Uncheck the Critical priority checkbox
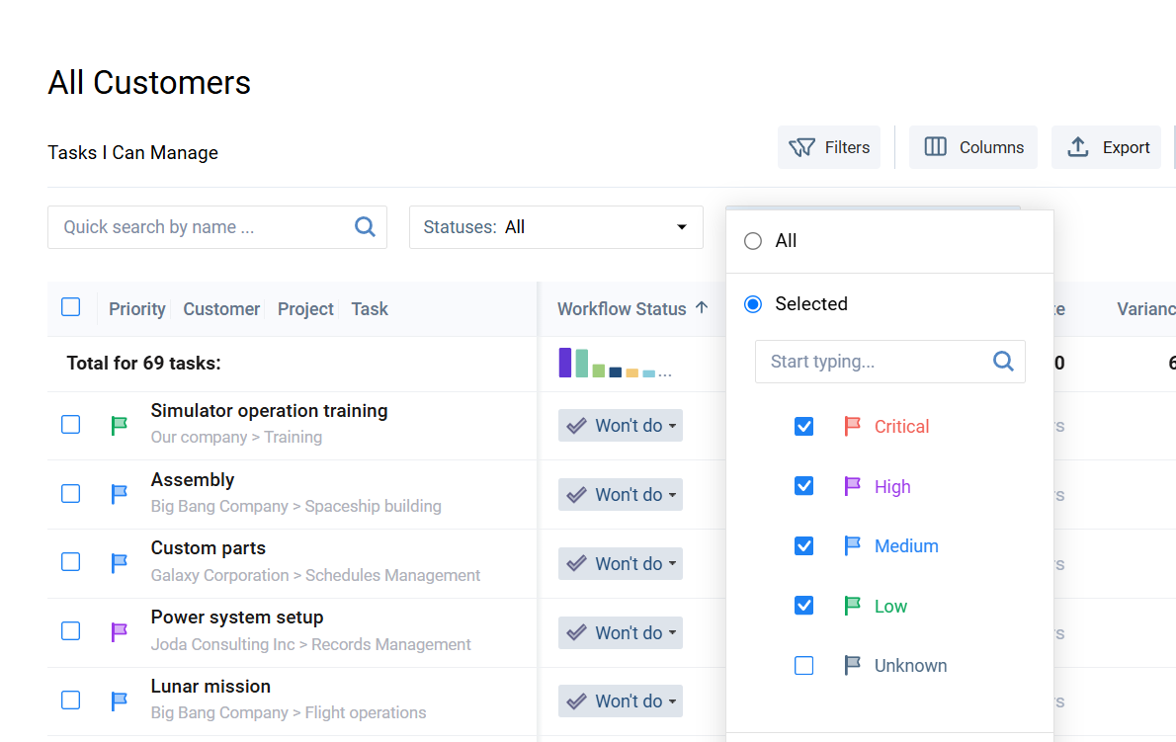The height and width of the screenshot is (742, 1176). 804,427
